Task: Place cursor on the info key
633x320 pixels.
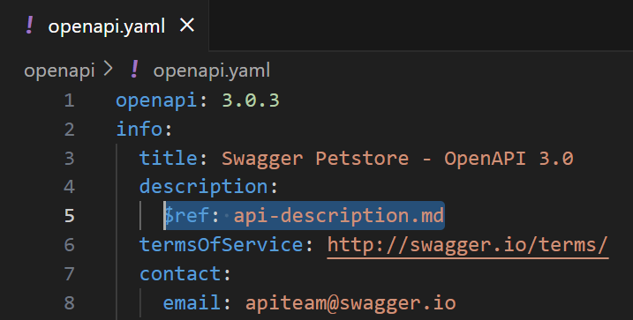Action: 139,130
